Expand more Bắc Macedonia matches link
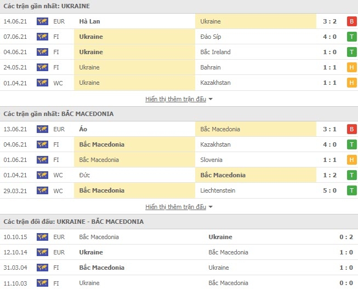Image resolution: width=358 pixels, height=290 pixels. tap(176, 207)
